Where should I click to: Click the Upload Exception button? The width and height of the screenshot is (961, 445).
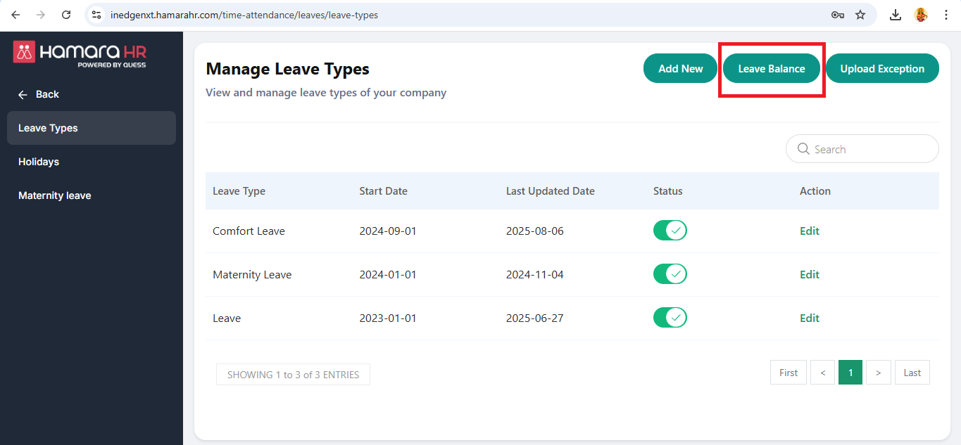pos(882,68)
